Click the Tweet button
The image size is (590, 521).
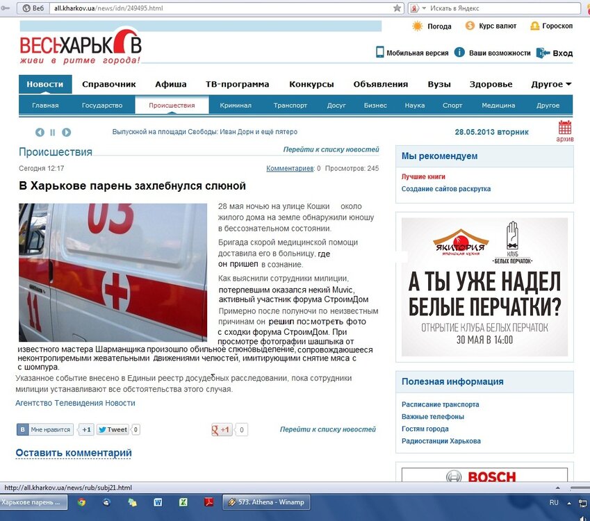[113, 429]
